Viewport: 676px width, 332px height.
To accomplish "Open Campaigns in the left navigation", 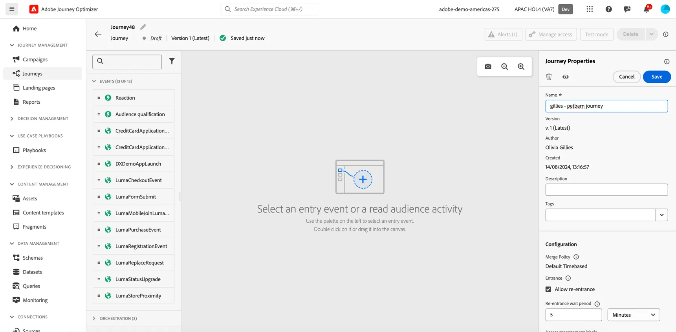I will (x=35, y=59).
